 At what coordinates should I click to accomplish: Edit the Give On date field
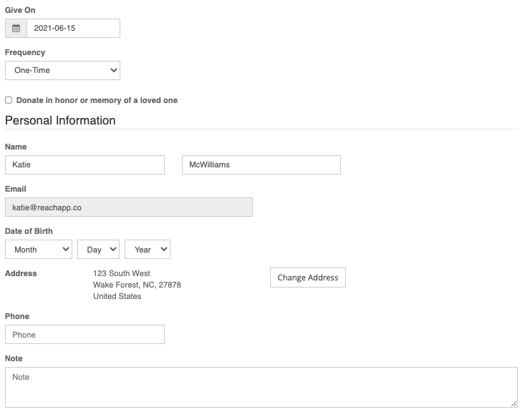click(x=73, y=28)
